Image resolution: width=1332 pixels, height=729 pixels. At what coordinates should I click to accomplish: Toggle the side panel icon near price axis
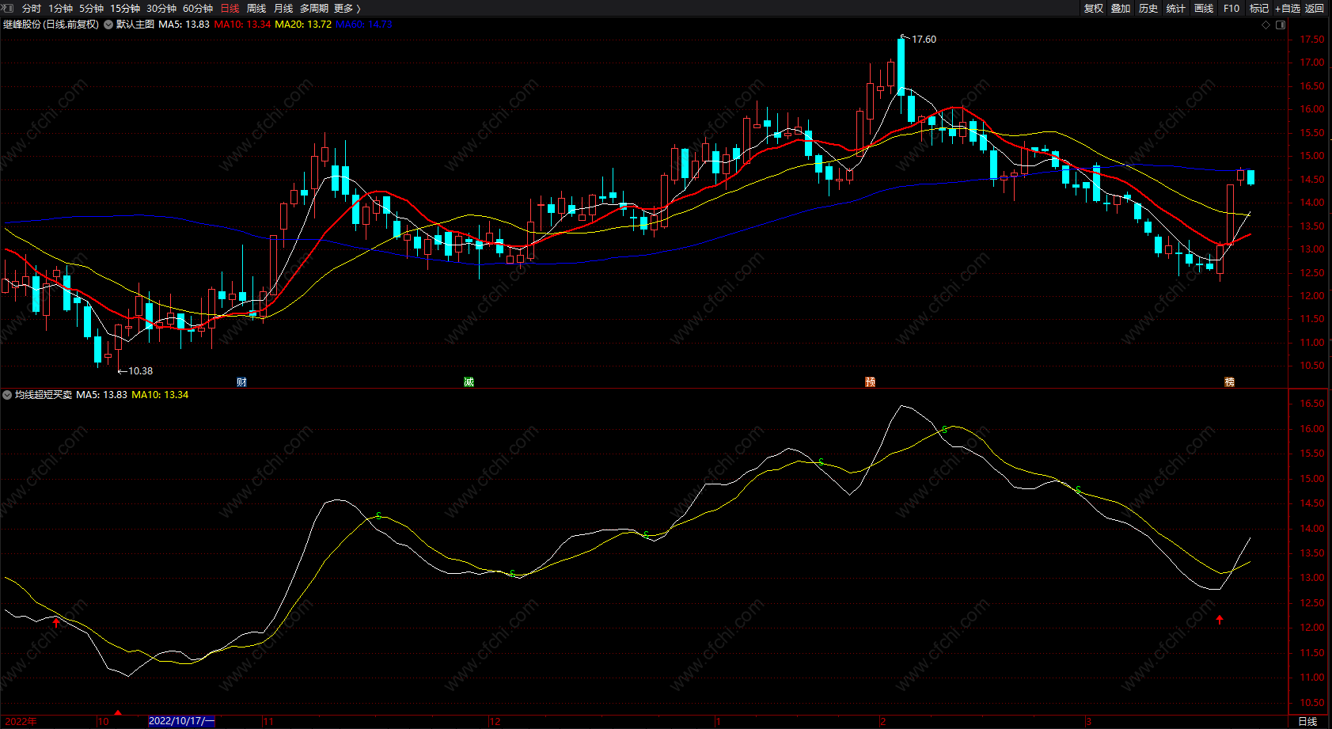tap(1281, 25)
